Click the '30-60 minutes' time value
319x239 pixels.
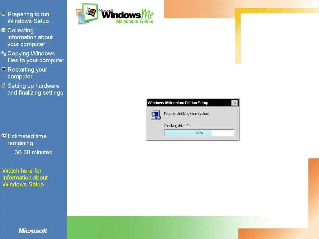[x=33, y=152]
